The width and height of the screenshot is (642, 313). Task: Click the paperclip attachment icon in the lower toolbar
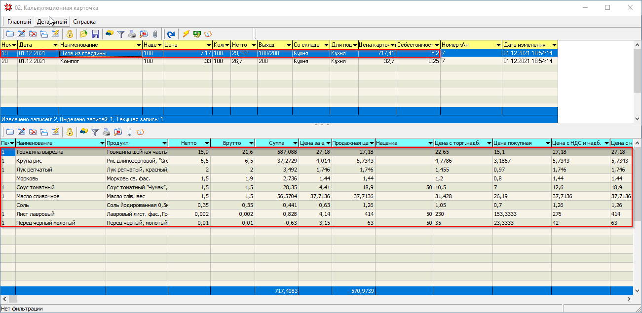(129, 132)
